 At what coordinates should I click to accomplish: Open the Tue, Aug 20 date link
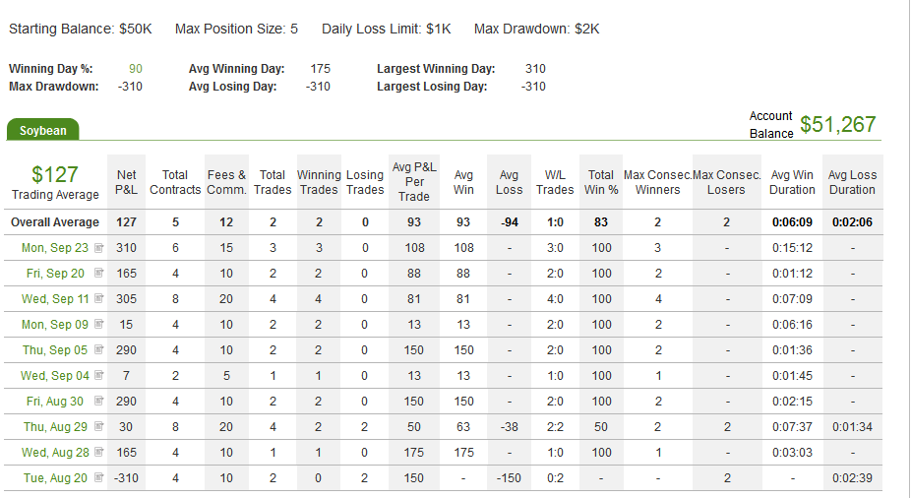click(x=55, y=478)
